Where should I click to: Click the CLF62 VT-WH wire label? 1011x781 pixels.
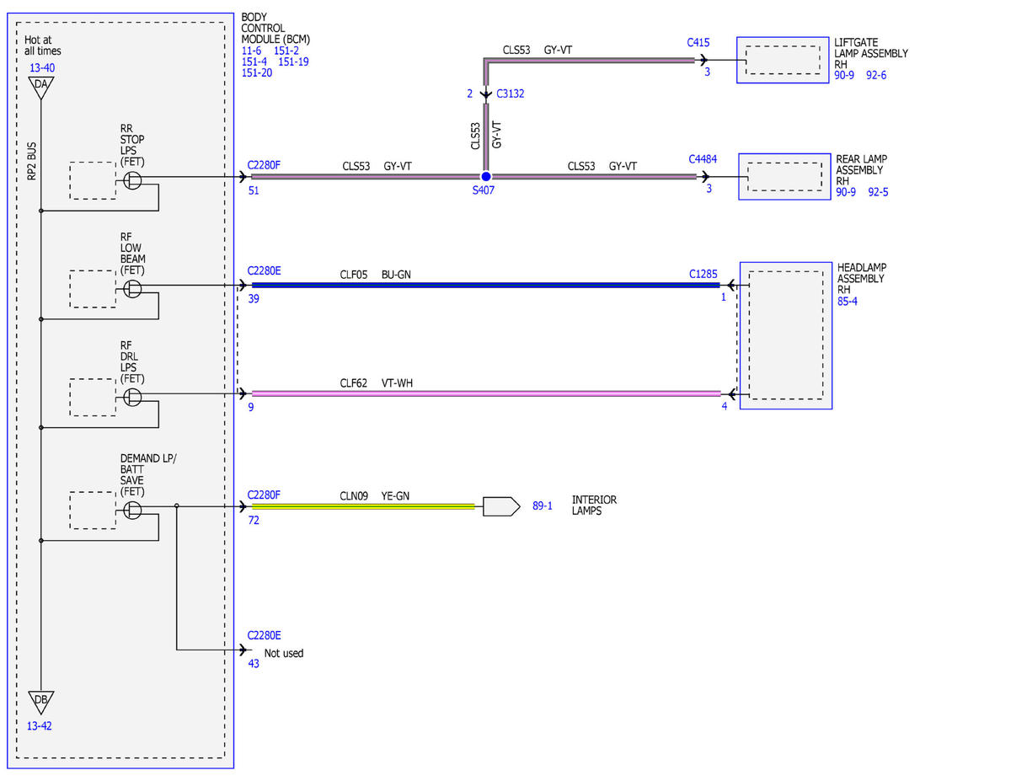click(377, 383)
